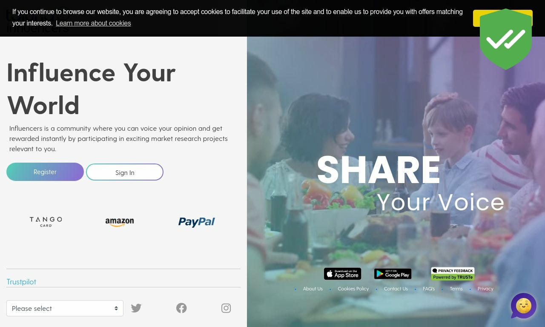Open the Cookies Policy footer link
This screenshot has width=545, height=327.
pos(353,289)
